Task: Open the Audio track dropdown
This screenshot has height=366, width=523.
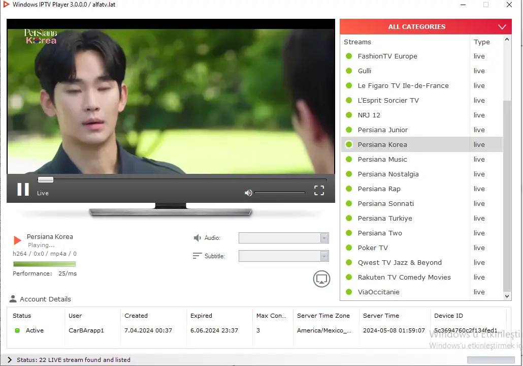Action: [x=283, y=238]
